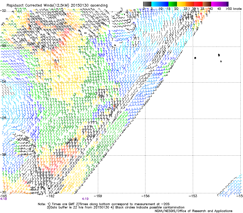Click the NOAA/NESDIS credit line
The width and height of the screenshot is (243, 213).
[x=193, y=211]
